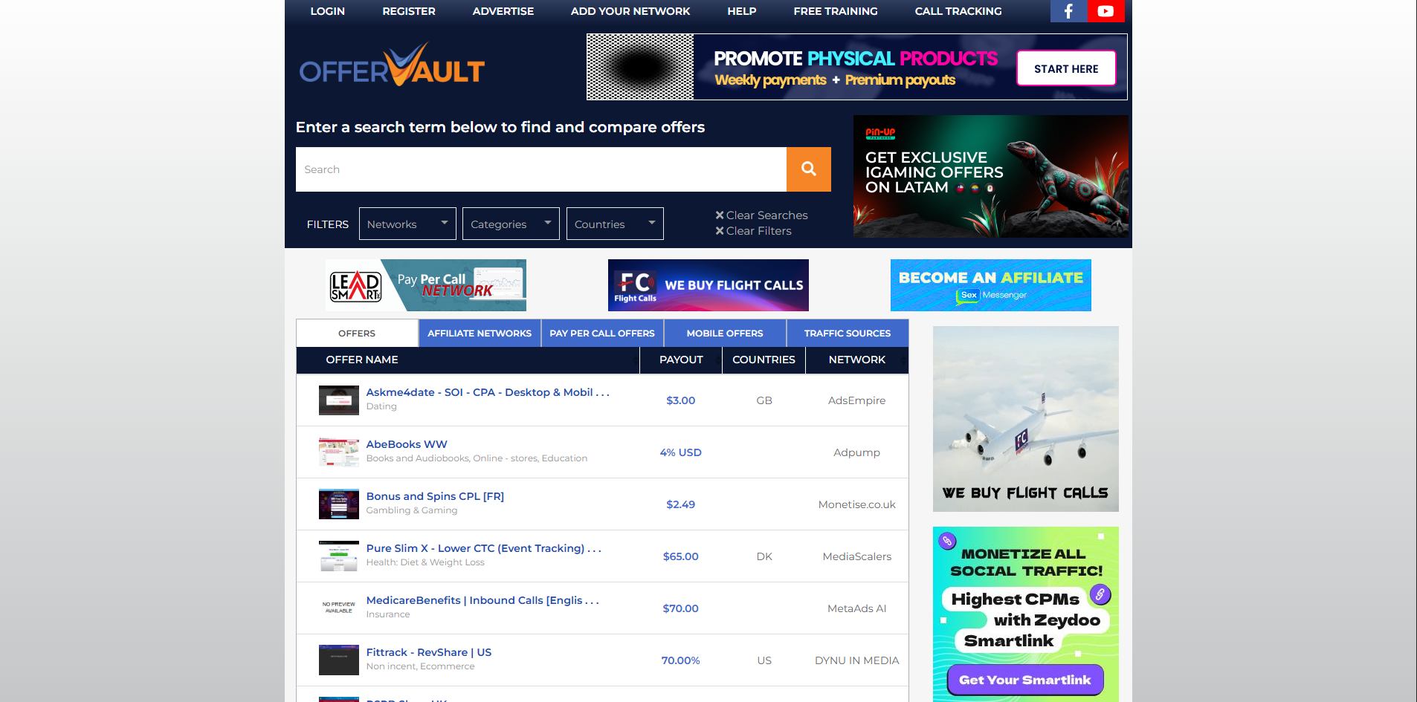The image size is (1417, 702).
Task: Expand the Networks filter dropdown
Action: point(407,224)
